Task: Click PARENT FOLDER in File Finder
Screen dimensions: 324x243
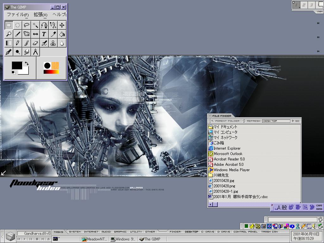Action: 225,121
